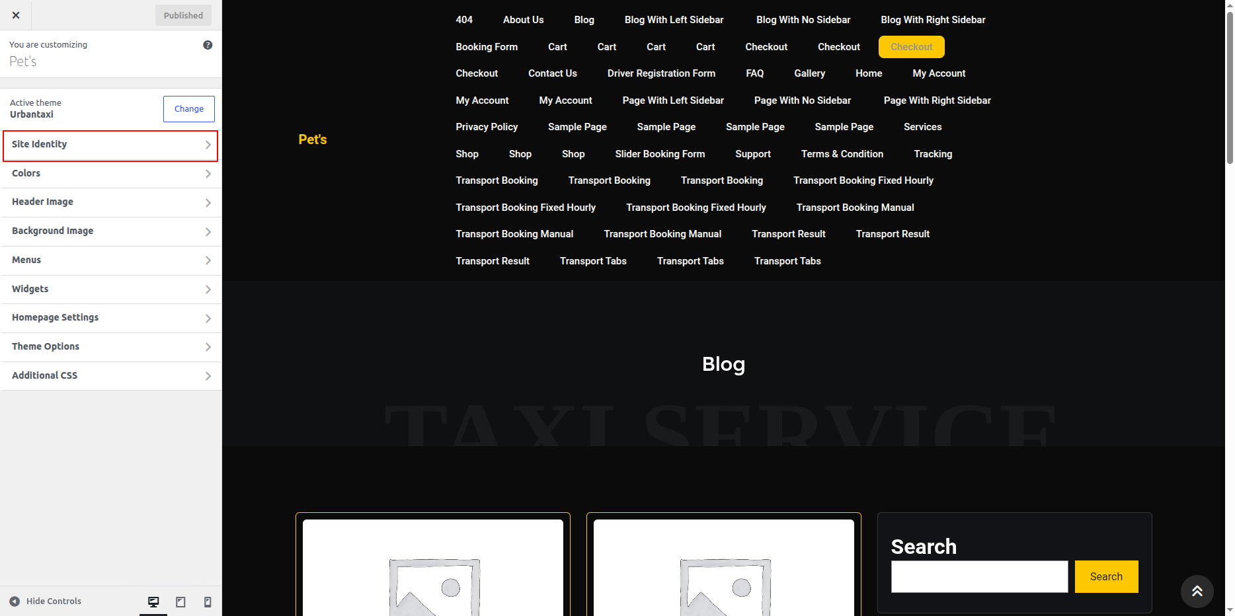Go to the Gallery menu link
Screen dimensions: 1235x616
[x=809, y=73]
